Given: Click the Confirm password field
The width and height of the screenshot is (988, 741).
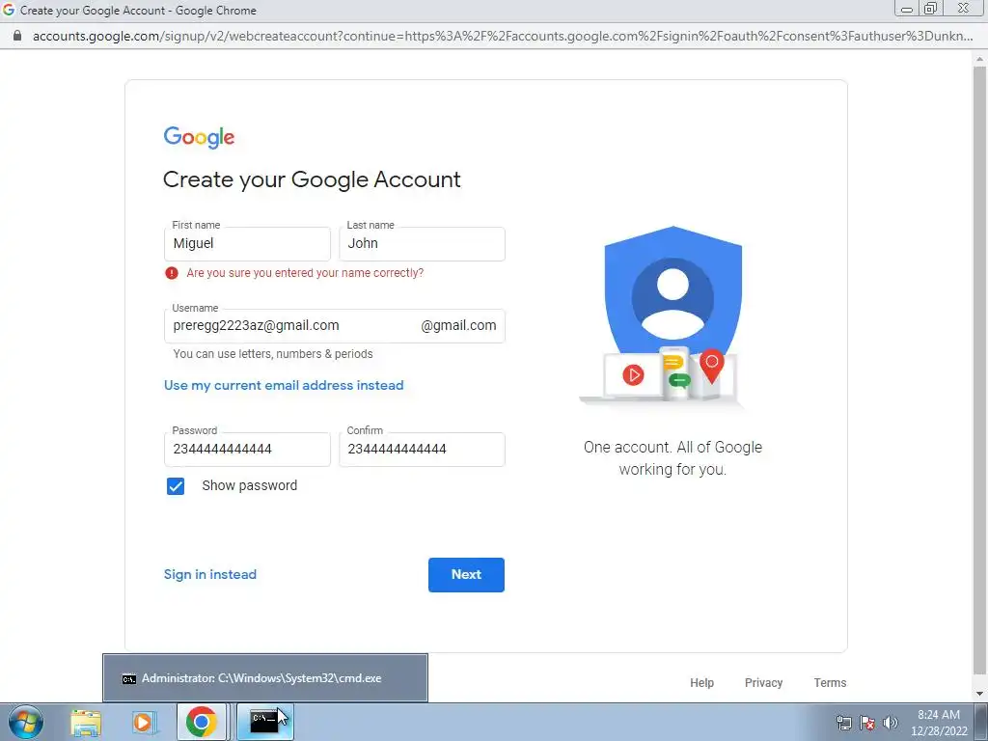Looking at the screenshot, I should [422, 450].
